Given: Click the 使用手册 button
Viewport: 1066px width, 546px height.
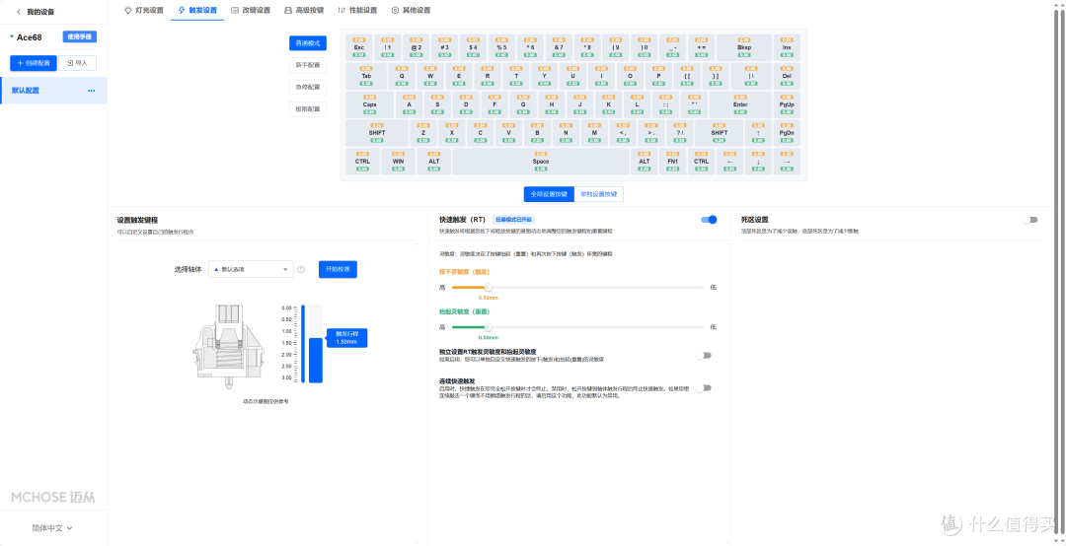Looking at the screenshot, I should 80,36.
